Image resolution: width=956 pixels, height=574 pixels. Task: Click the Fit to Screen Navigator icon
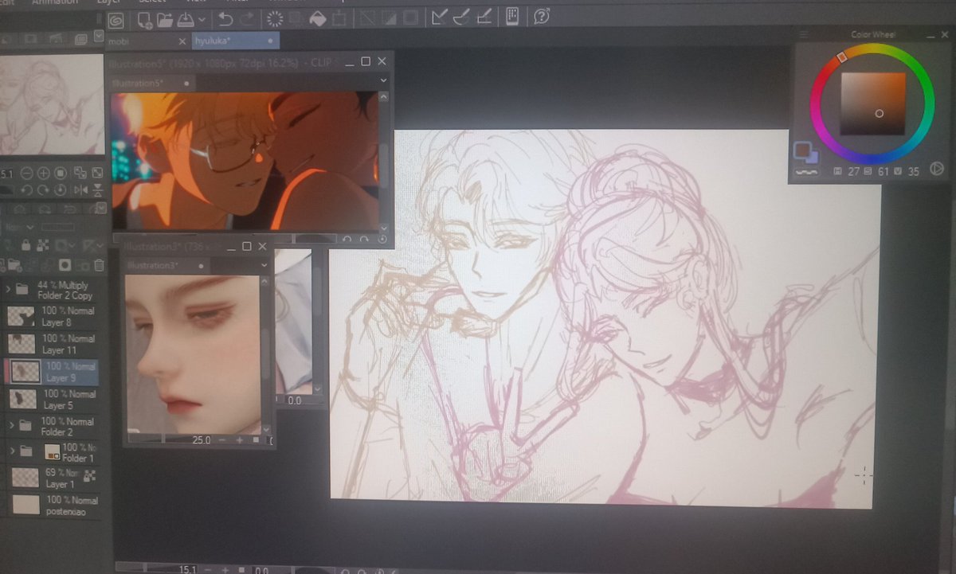tap(96, 173)
